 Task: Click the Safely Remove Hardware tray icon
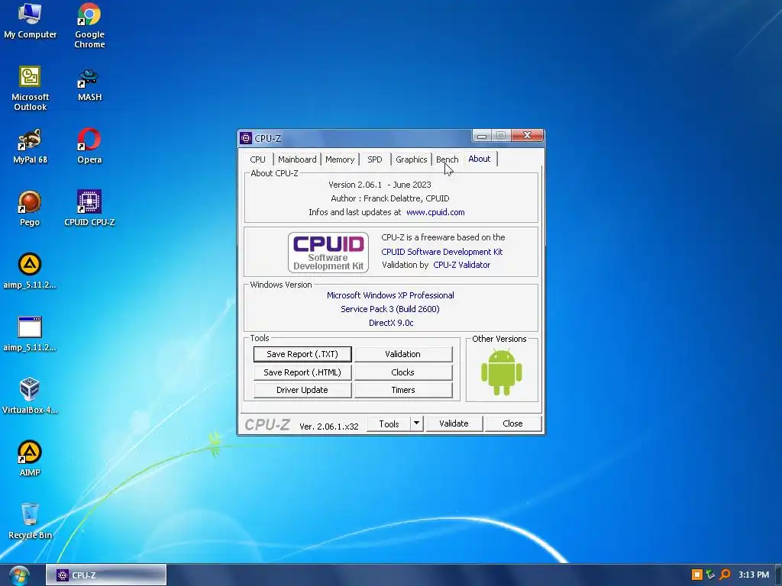(711, 575)
